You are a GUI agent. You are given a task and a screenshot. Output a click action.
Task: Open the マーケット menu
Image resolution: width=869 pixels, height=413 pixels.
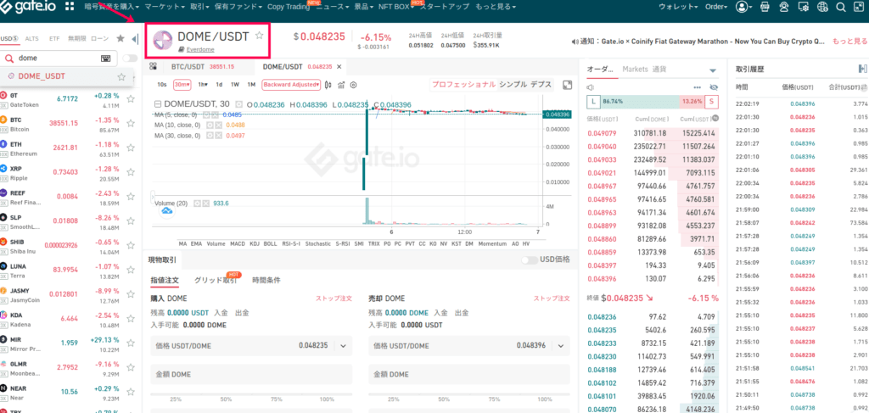point(165,7)
